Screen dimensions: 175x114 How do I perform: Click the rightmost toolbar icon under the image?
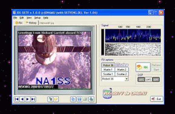[91, 99]
